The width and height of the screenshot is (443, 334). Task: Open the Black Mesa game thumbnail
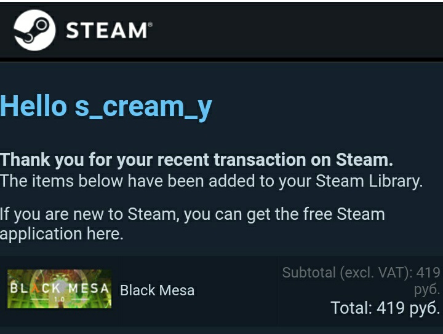(x=59, y=289)
